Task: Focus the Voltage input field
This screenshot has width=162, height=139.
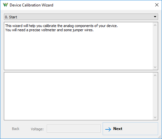Action: point(74,128)
